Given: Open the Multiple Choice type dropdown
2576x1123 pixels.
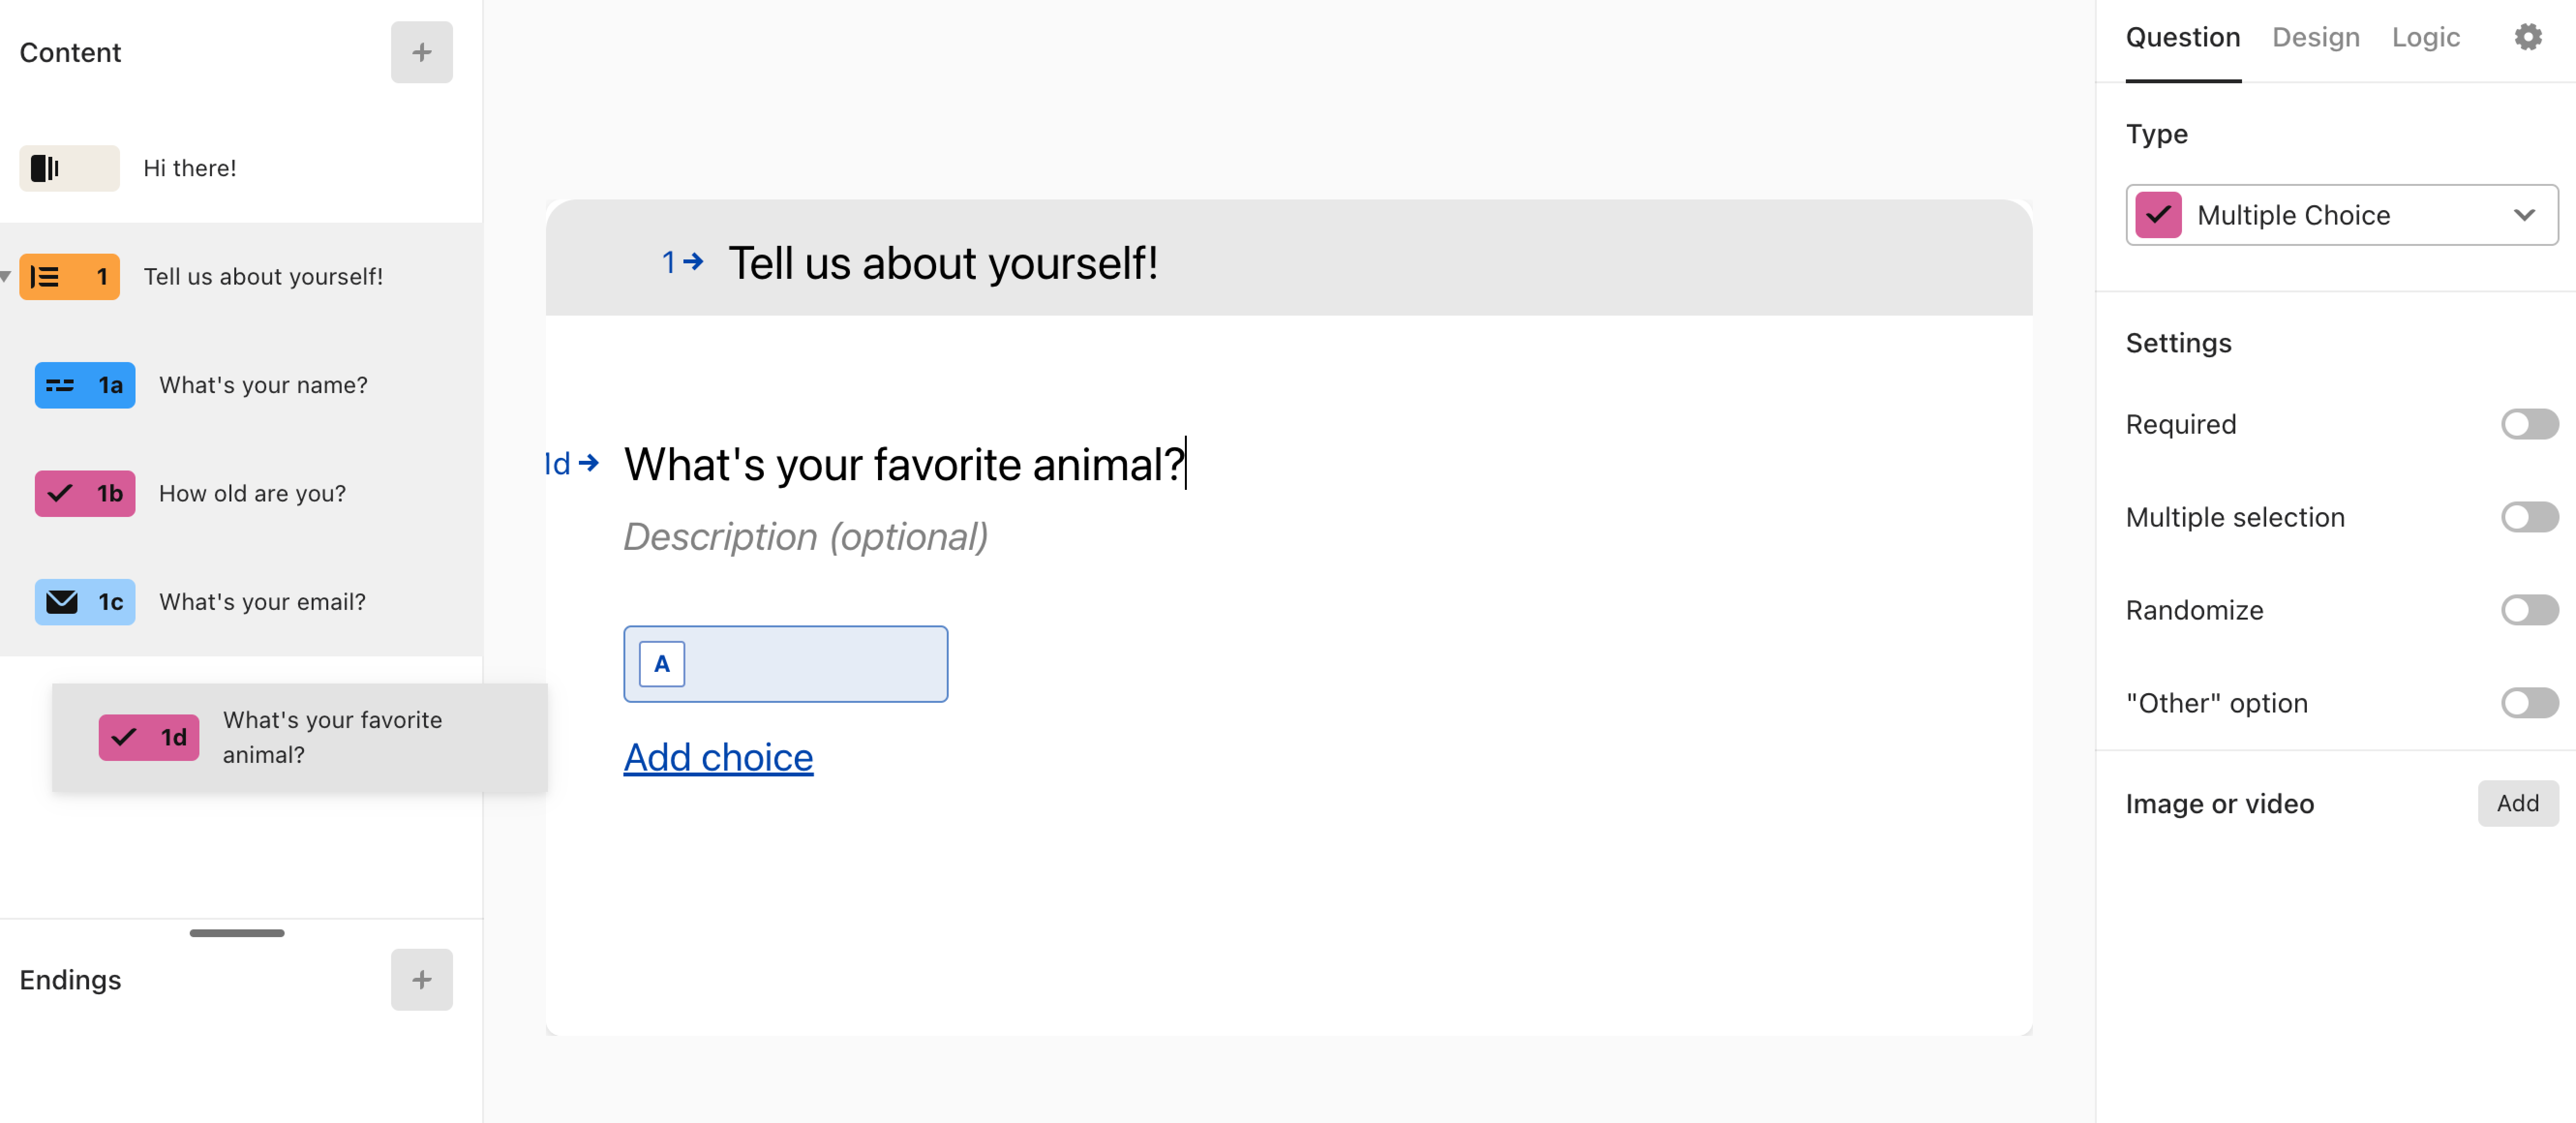Looking at the screenshot, I should pos(2341,215).
